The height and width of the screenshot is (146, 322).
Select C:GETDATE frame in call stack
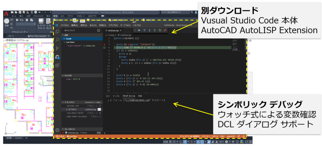tap(82, 109)
